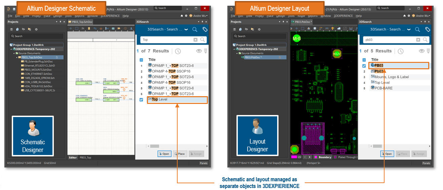The image size is (443, 190).
Task: Open search history clock icon in Layout results
Action: 400,51
